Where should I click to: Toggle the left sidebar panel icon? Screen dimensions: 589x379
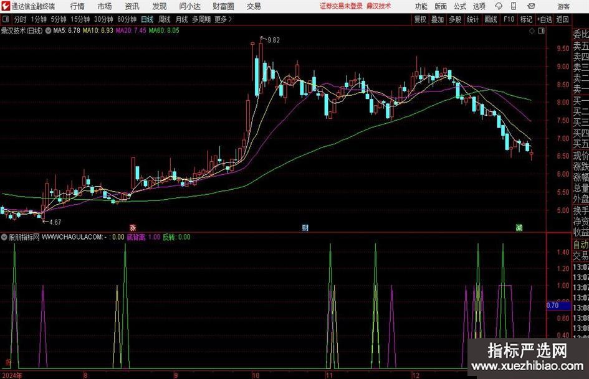coord(5,19)
